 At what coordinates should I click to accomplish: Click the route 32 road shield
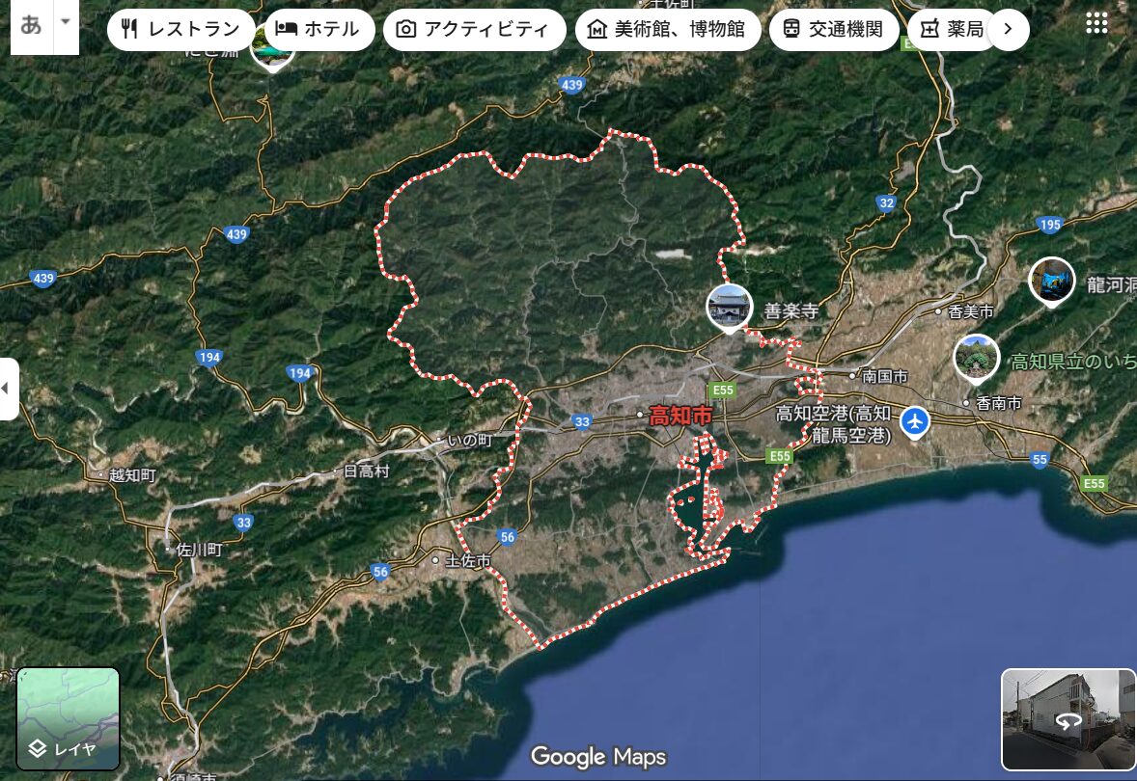tap(886, 202)
